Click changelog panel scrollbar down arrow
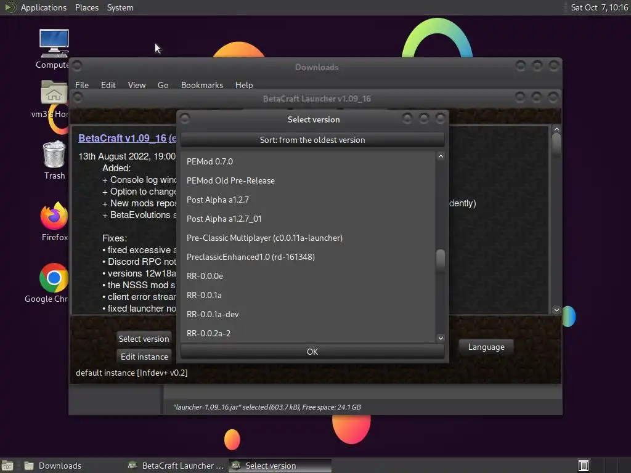The image size is (631, 473). [x=556, y=310]
